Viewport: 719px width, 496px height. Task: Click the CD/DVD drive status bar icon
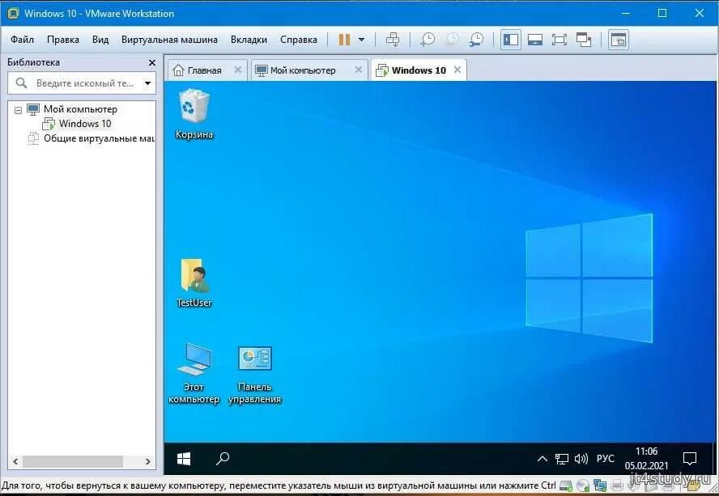pos(583,485)
